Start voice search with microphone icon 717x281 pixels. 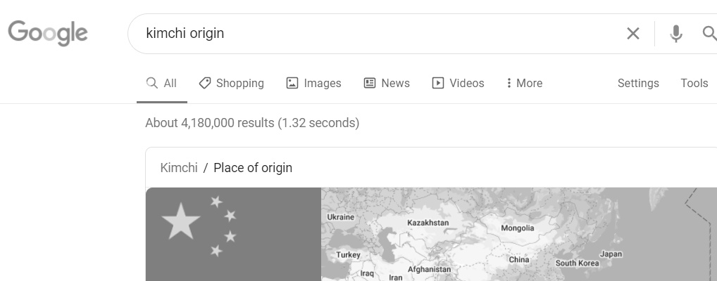click(x=675, y=33)
